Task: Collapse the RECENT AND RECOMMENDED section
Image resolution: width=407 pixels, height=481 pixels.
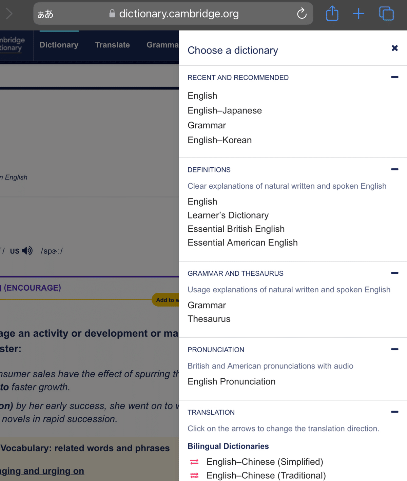Action: click(x=394, y=77)
